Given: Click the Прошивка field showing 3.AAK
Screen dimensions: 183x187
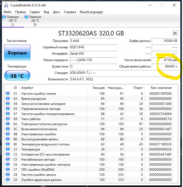Looking at the screenshot, I should coord(93,41).
